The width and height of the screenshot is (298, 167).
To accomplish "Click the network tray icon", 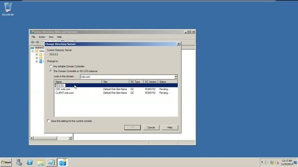I will pyautogui.click(x=272, y=162).
